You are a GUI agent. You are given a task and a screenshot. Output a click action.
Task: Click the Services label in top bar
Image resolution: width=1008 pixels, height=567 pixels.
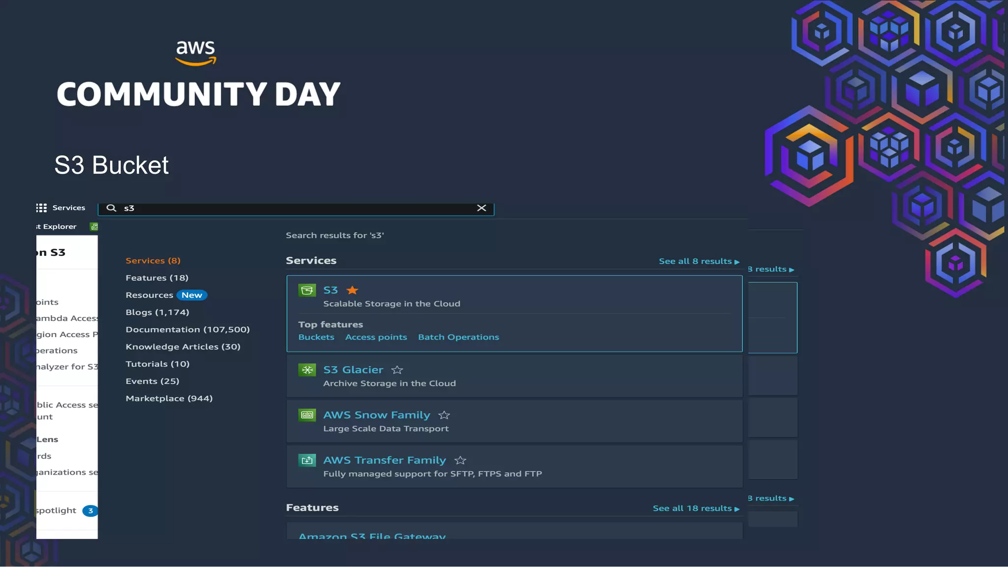69,208
